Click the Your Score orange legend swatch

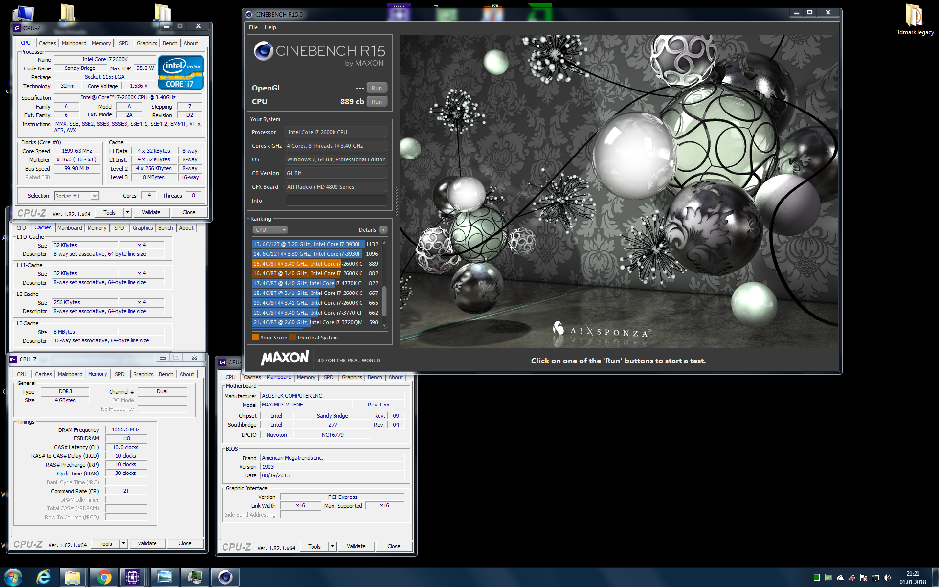click(255, 338)
